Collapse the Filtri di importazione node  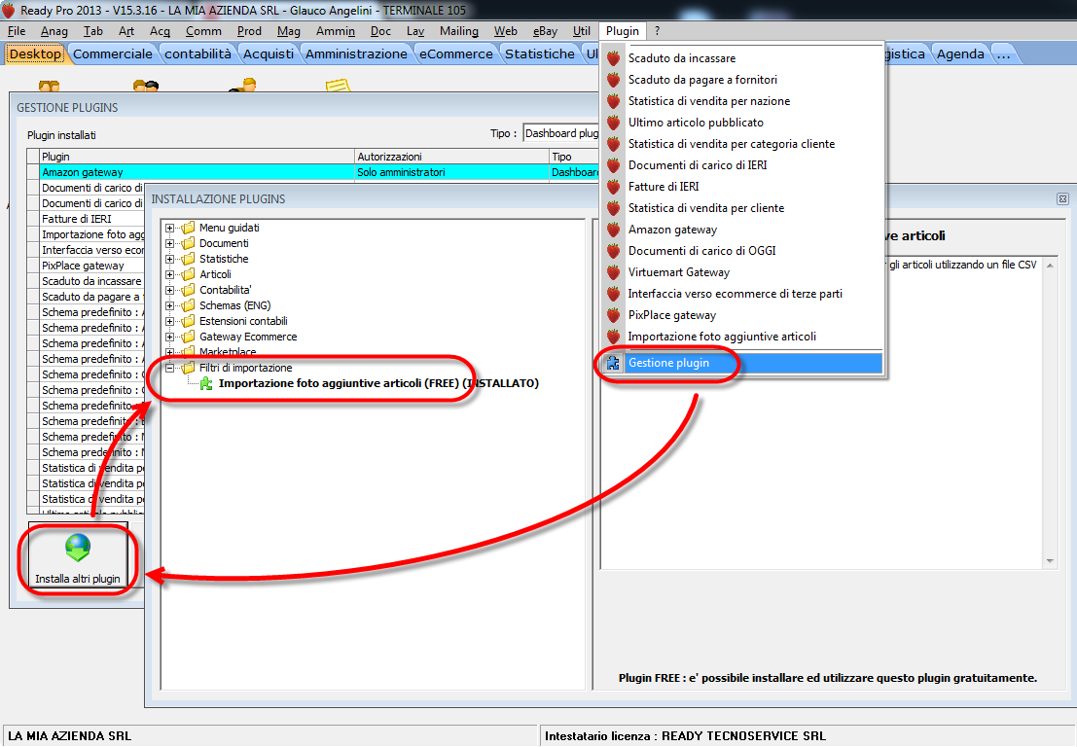pyautogui.click(x=169, y=368)
